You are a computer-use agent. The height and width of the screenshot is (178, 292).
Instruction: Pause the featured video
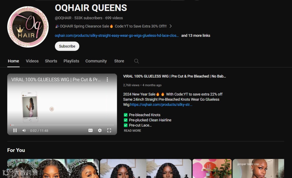(x=15, y=130)
